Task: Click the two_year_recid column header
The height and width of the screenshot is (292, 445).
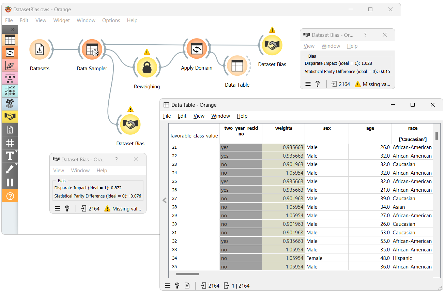Action: [241, 133]
